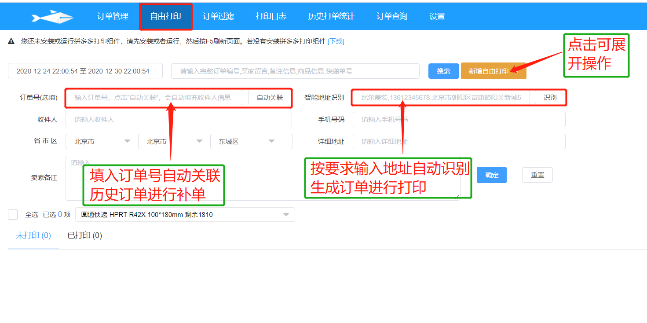This screenshot has width=647, height=323.
Task: Click the fish logo icon
Action: (52, 17)
